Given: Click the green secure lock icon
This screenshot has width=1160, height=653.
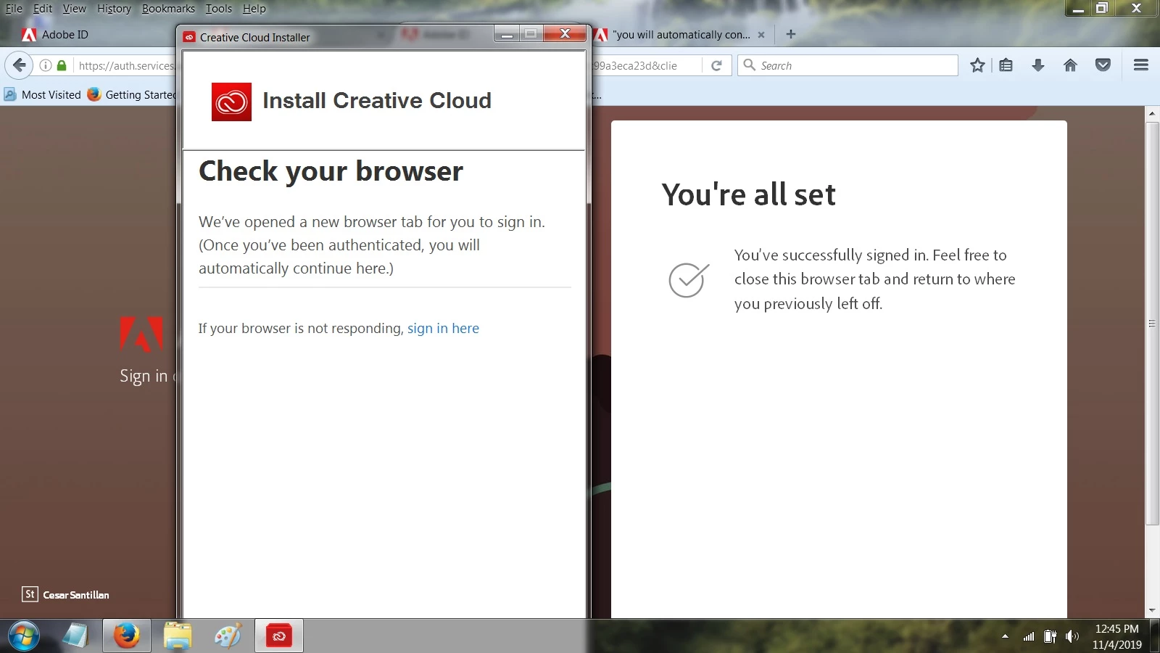Looking at the screenshot, I should [62, 65].
